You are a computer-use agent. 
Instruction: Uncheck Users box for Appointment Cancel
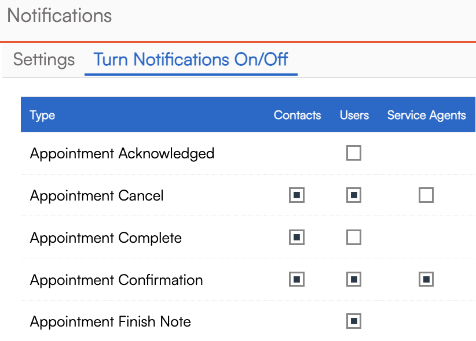click(x=354, y=195)
